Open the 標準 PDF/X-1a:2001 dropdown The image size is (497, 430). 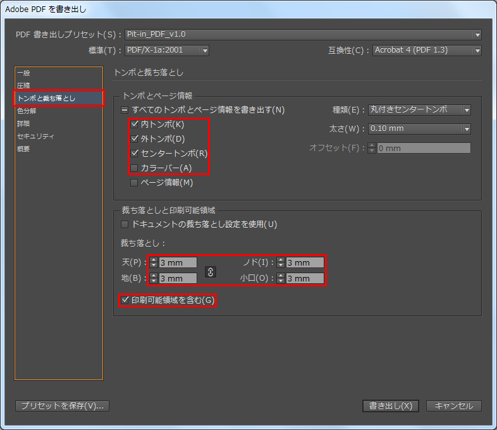click(x=167, y=51)
